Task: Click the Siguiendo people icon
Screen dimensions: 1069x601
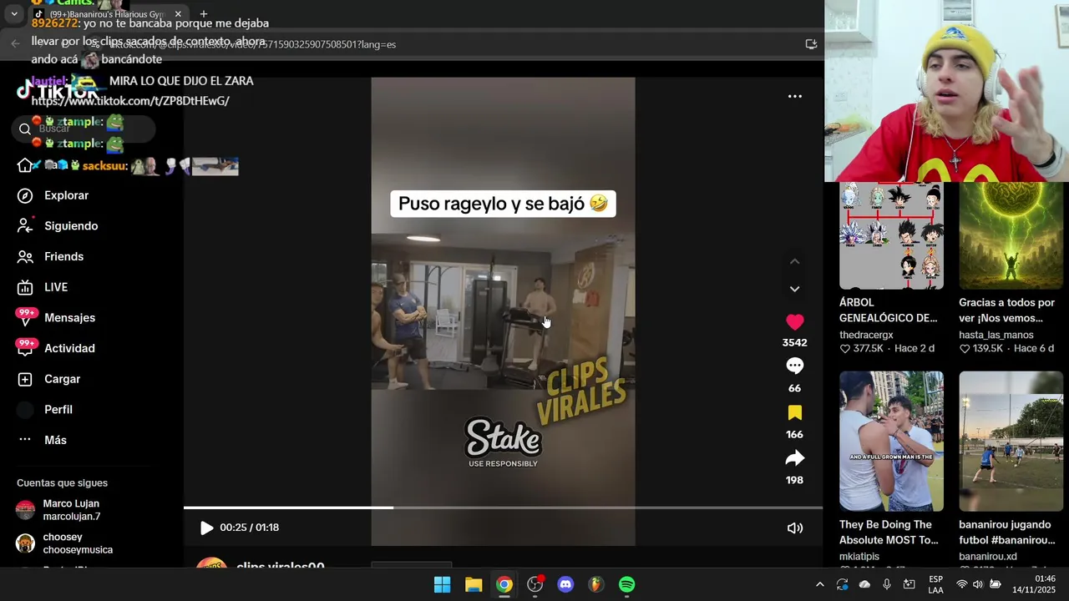Action: (x=25, y=226)
